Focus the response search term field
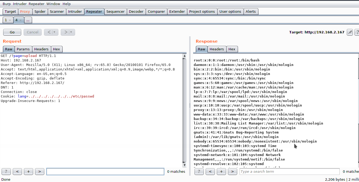The height and width of the screenshot is (182, 359). tap(289, 171)
